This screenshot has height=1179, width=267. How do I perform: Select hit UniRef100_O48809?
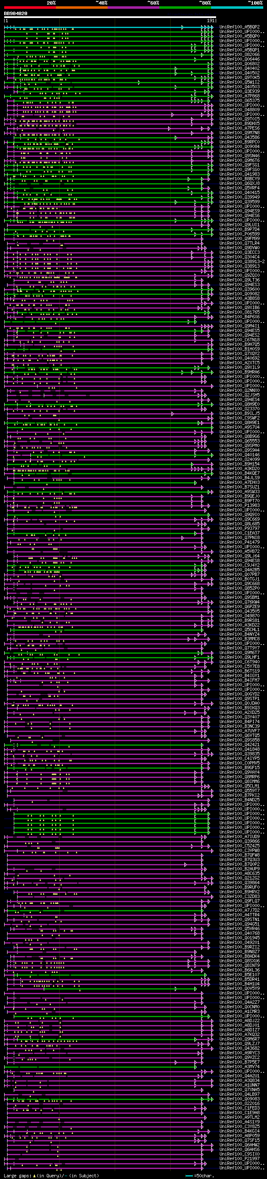point(239,110)
